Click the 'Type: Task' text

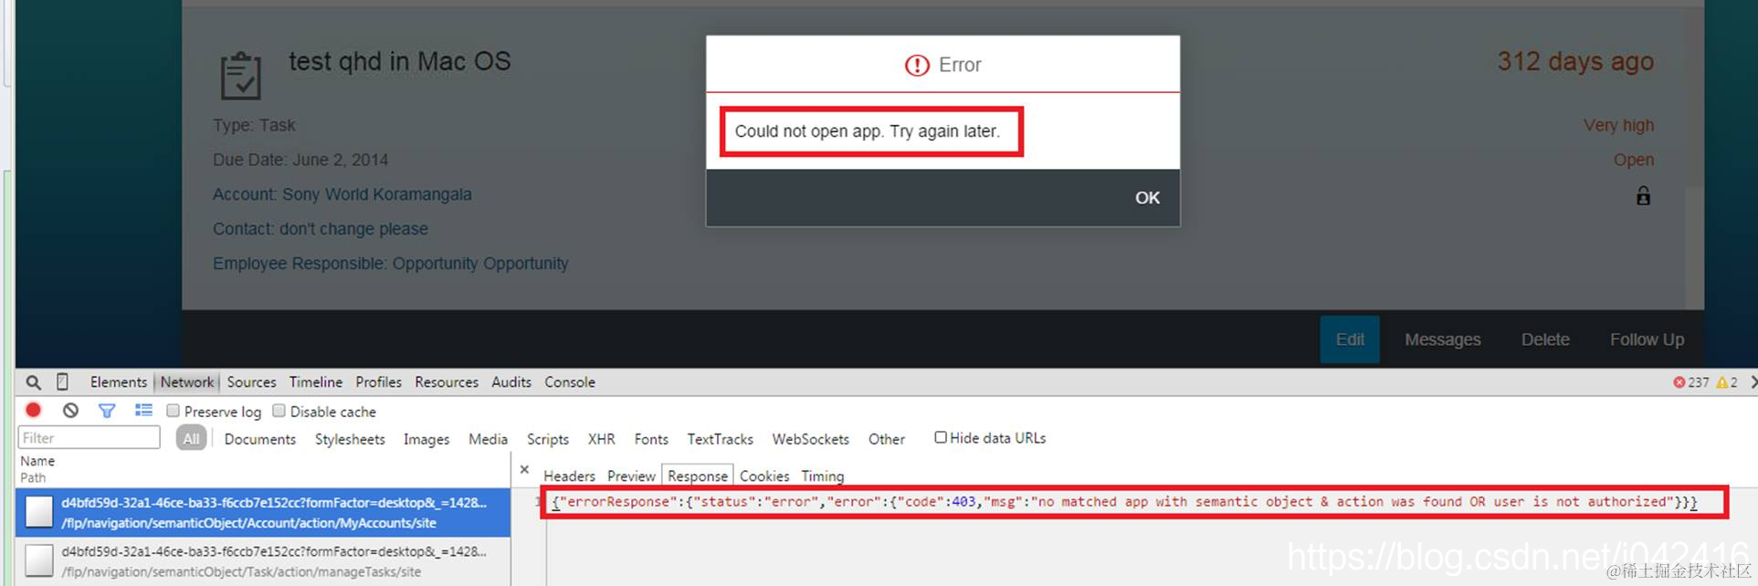point(254,125)
